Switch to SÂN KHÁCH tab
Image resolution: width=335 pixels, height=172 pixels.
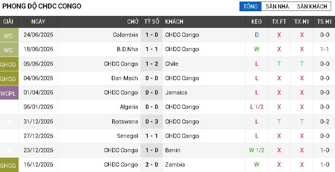pos(312,7)
